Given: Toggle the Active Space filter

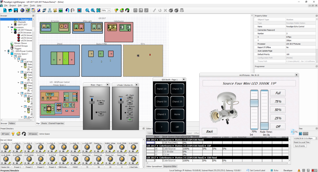Looking at the screenshot, I should (44, 134).
